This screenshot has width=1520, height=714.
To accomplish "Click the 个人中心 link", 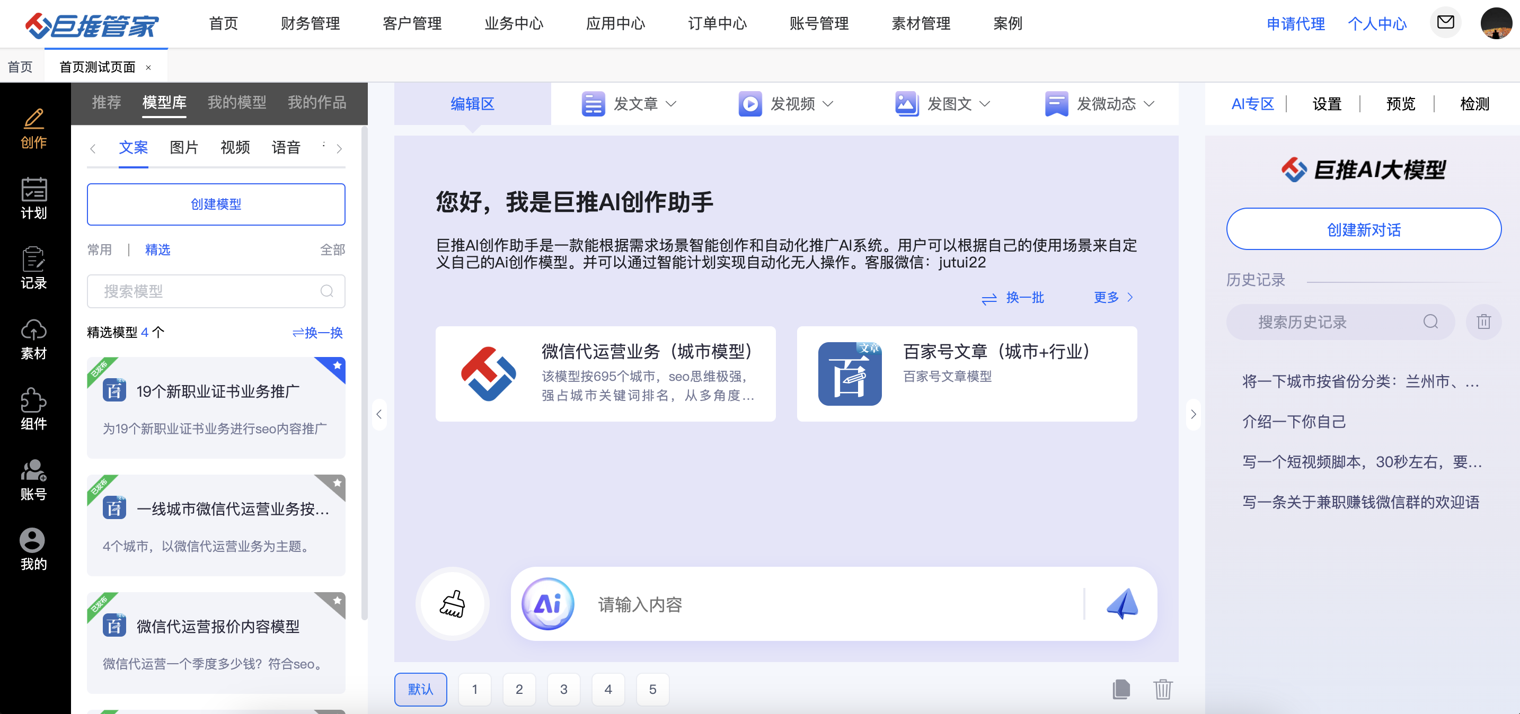I will (x=1377, y=24).
